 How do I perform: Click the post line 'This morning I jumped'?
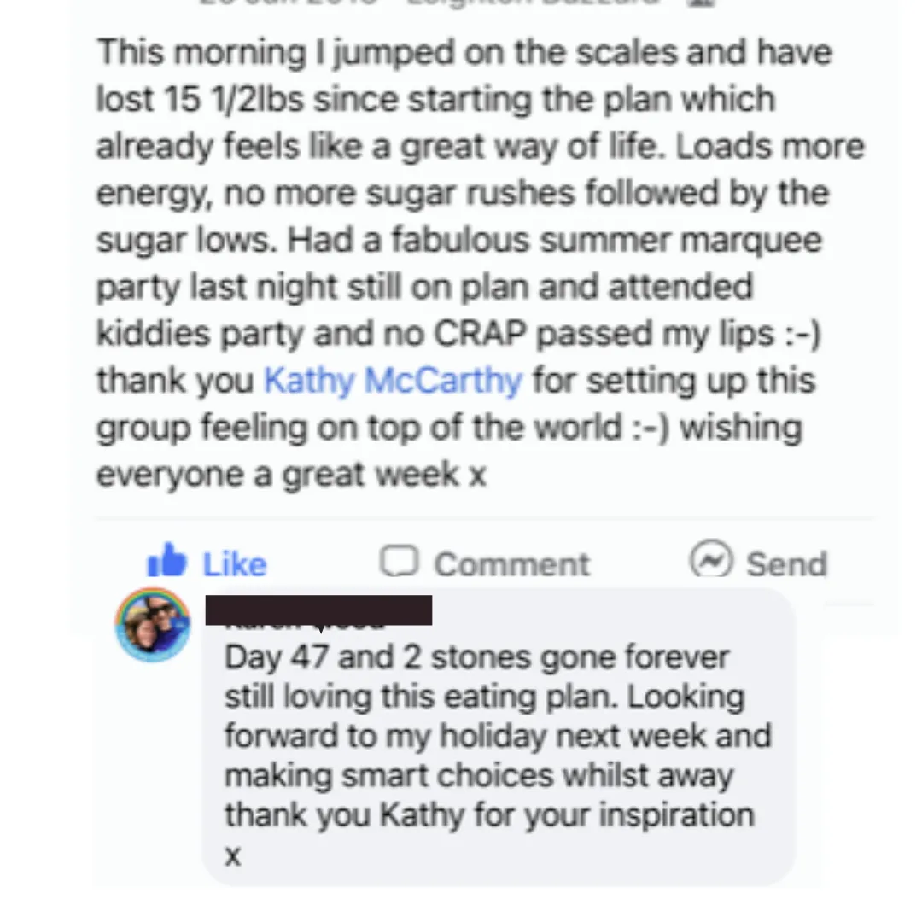[464, 52]
